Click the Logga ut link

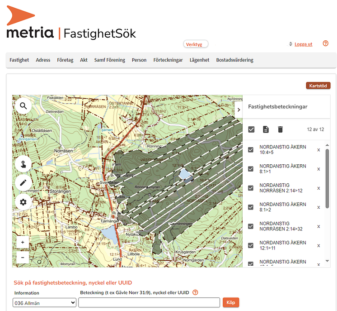tap(303, 44)
